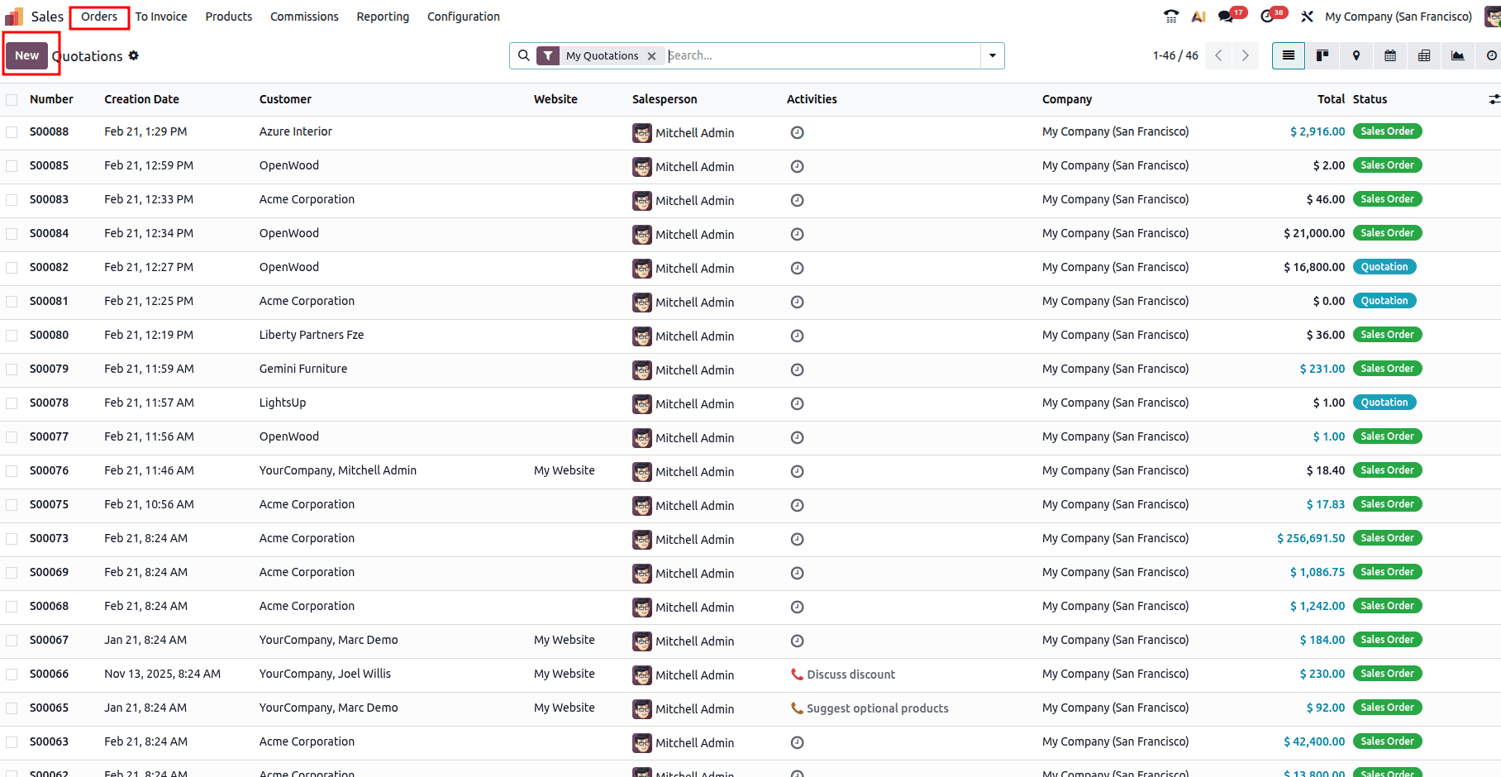Click the Quotation status badge of S00081

[x=1384, y=301]
